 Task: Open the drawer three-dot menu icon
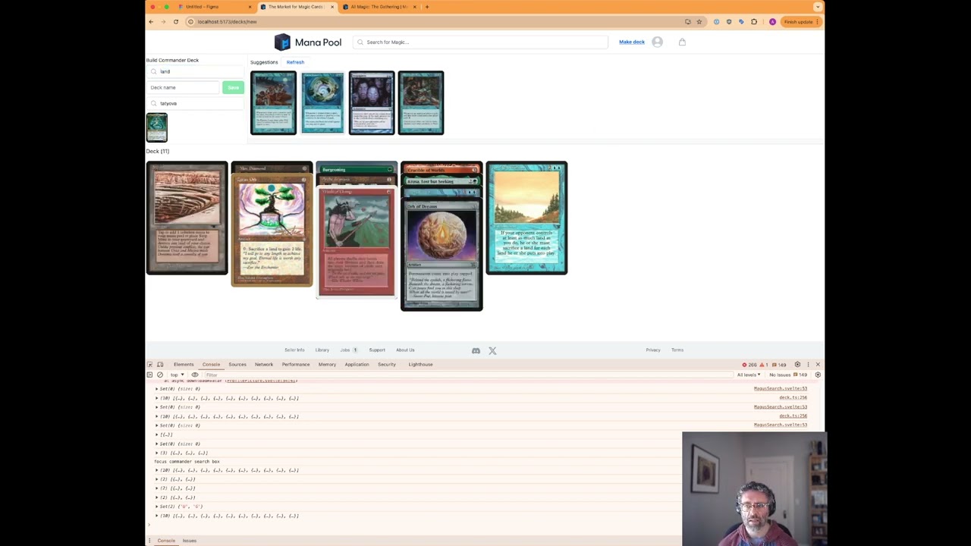point(149,541)
